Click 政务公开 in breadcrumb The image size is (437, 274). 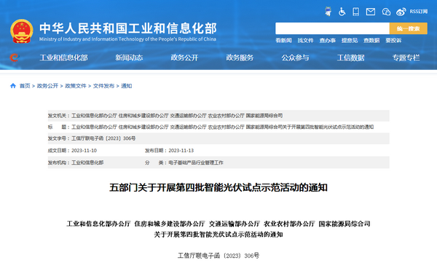click(47, 86)
